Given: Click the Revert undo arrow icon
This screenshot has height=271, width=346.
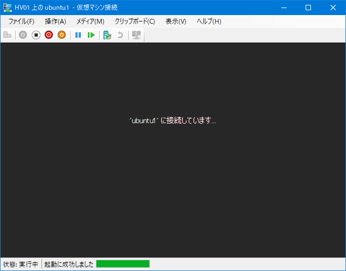Looking at the screenshot, I should [x=120, y=35].
